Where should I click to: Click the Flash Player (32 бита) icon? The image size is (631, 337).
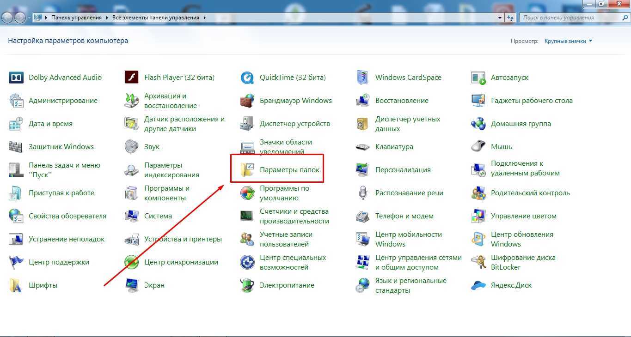[x=132, y=78]
